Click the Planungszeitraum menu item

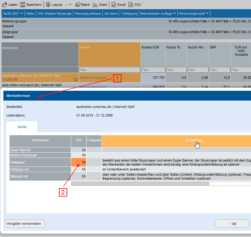click(x=88, y=13)
